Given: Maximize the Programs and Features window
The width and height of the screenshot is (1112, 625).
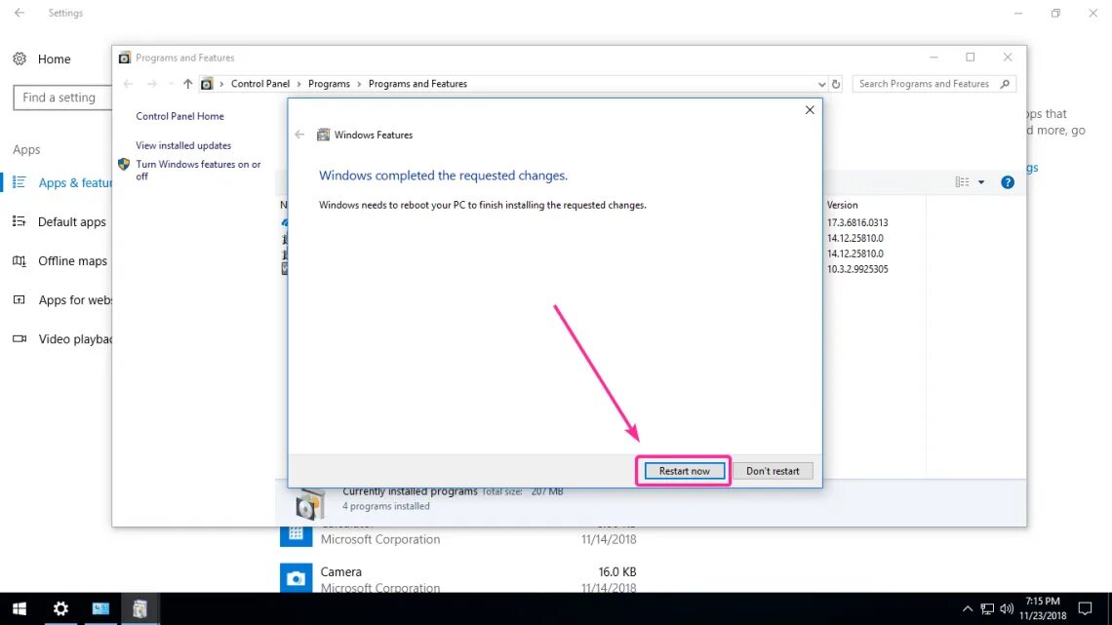Looking at the screenshot, I should 971,58.
